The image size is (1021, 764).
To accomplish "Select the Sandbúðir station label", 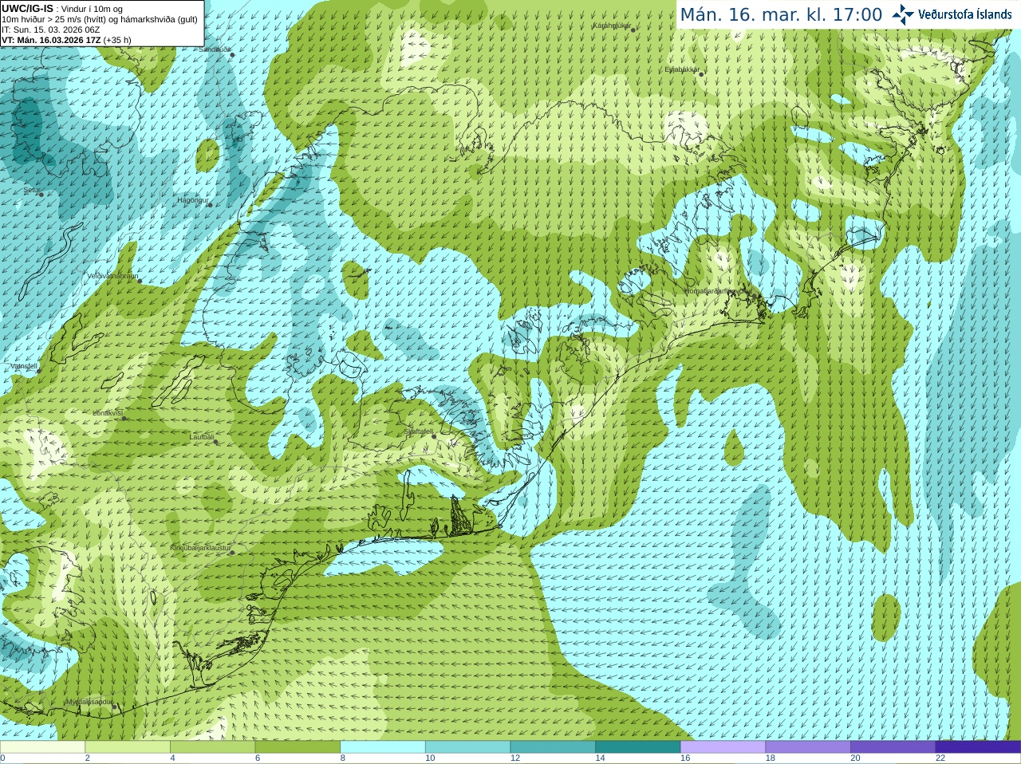I will click(x=215, y=49).
